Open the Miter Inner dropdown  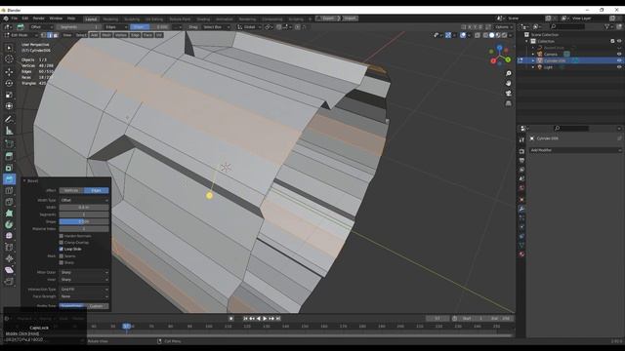tap(84, 280)
